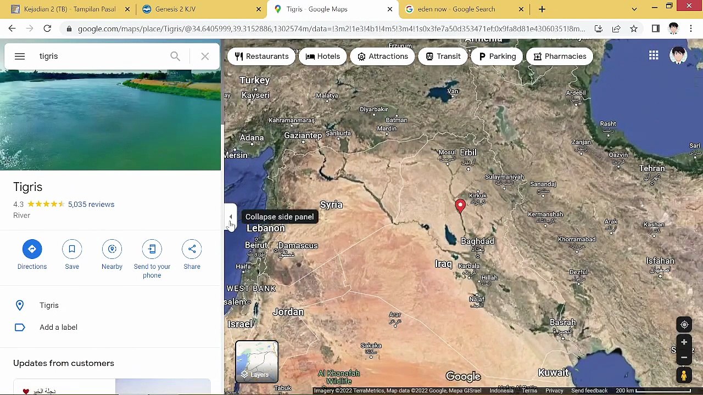
Task: Save the Tigris place
Action: 72,249
